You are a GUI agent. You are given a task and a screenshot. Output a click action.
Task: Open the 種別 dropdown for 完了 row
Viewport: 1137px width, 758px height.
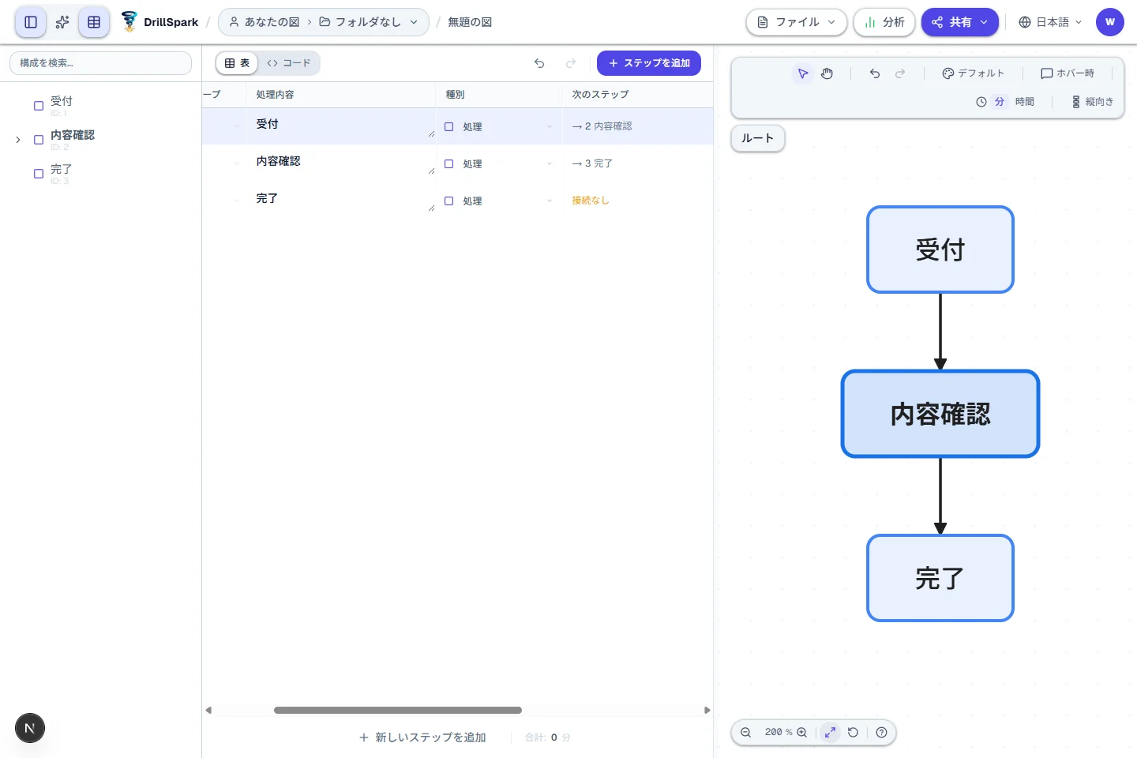click(499, 201)
